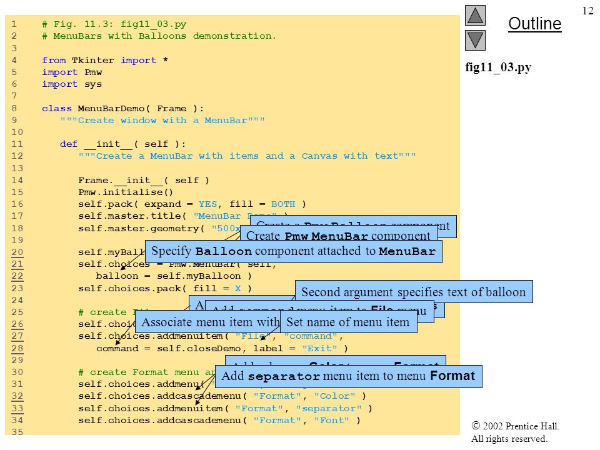Click the 'addmenuitem( "Format", "separator" )' line

pos(225,408)
